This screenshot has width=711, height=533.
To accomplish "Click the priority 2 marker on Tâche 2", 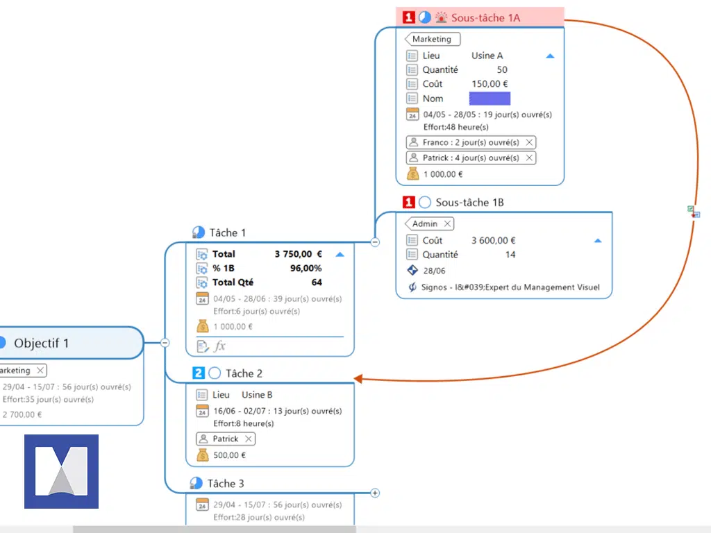I will [x=199, y=373].
